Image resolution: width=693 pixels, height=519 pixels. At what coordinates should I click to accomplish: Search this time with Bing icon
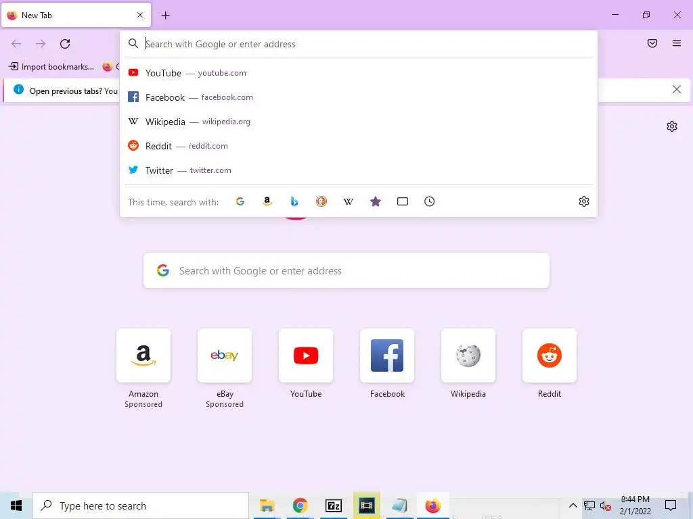pos(294,201)
